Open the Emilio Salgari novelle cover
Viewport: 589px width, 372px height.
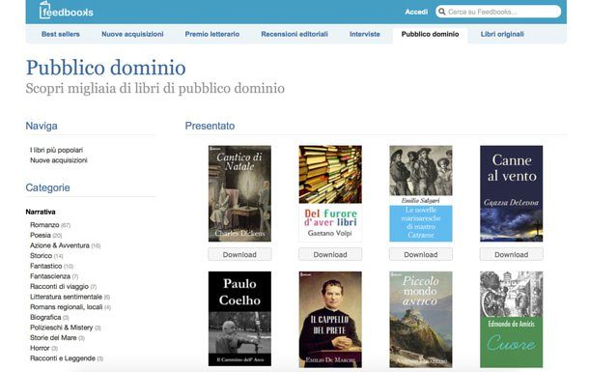pyautogui.click(x=421, y=193)
